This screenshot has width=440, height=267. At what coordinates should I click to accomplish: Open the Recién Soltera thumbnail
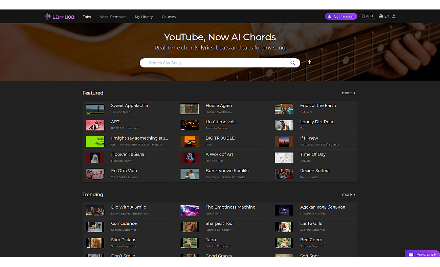click(284, 174)
